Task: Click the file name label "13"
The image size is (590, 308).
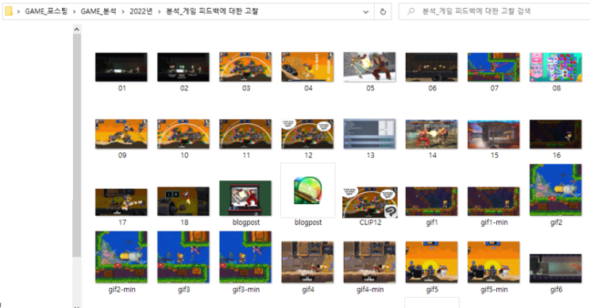Action: (x=370, y=156)
